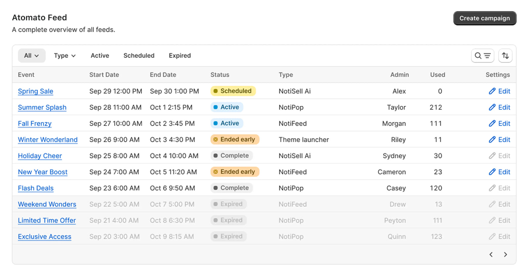Image resolution: width=529 pixels, height=278 pixels.
Task: Click the used count 120
Action: point(436,188)
